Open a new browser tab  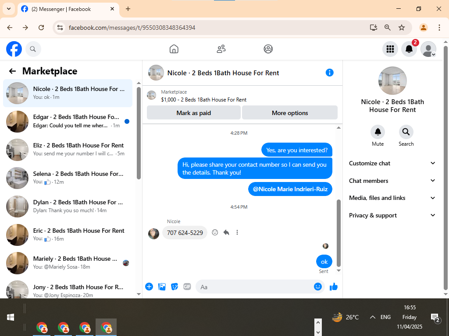coord(128,9)
